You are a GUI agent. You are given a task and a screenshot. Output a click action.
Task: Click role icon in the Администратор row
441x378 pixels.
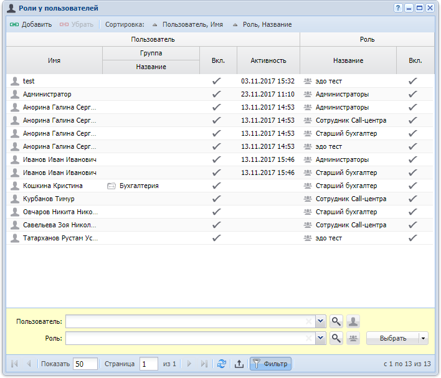tap(308, 94)
